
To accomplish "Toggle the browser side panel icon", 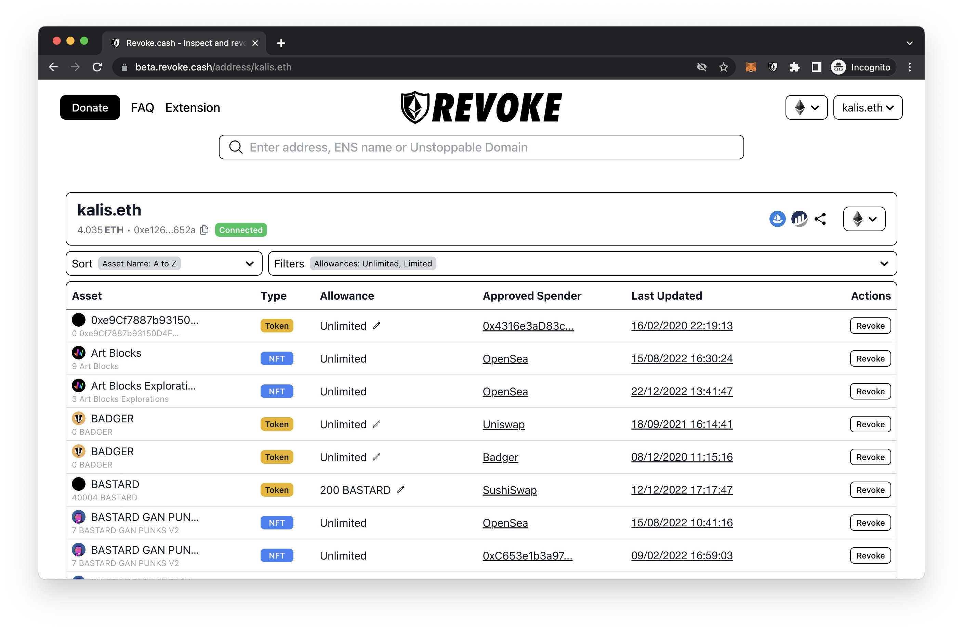I will (x=817, y=67).
